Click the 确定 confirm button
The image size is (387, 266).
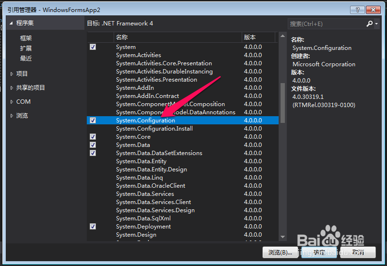tap(319, 253)
